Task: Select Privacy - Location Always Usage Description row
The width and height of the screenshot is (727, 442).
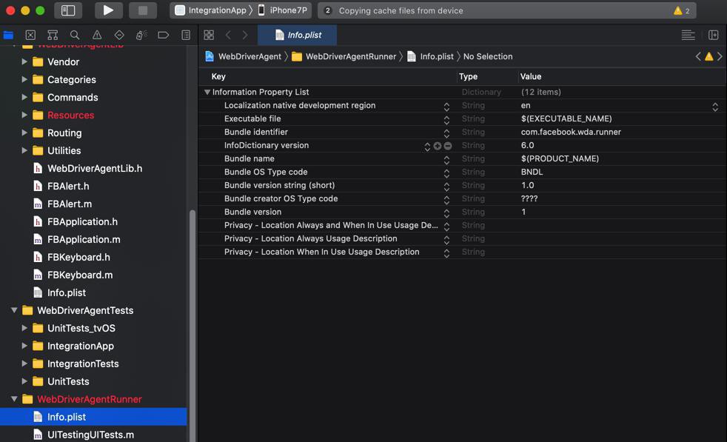Action: point(462,238)
